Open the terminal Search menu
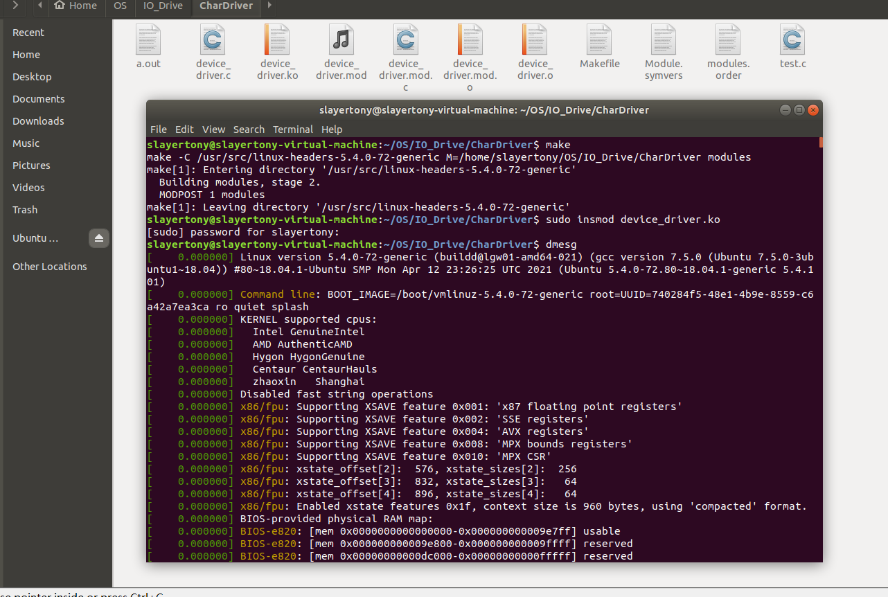 [x=249, y=130]
